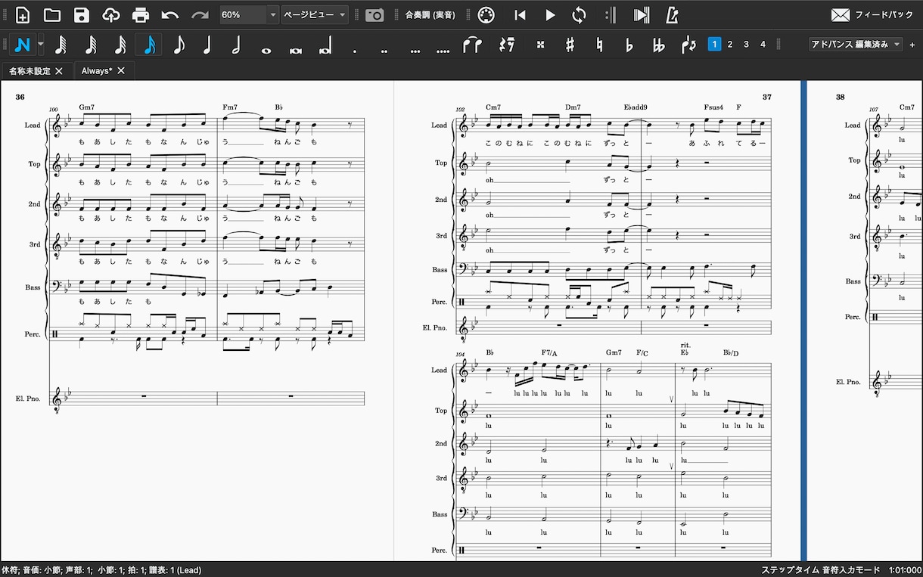Undo the last action
This screenshot has height=577, width=923.
pos(170,15)
